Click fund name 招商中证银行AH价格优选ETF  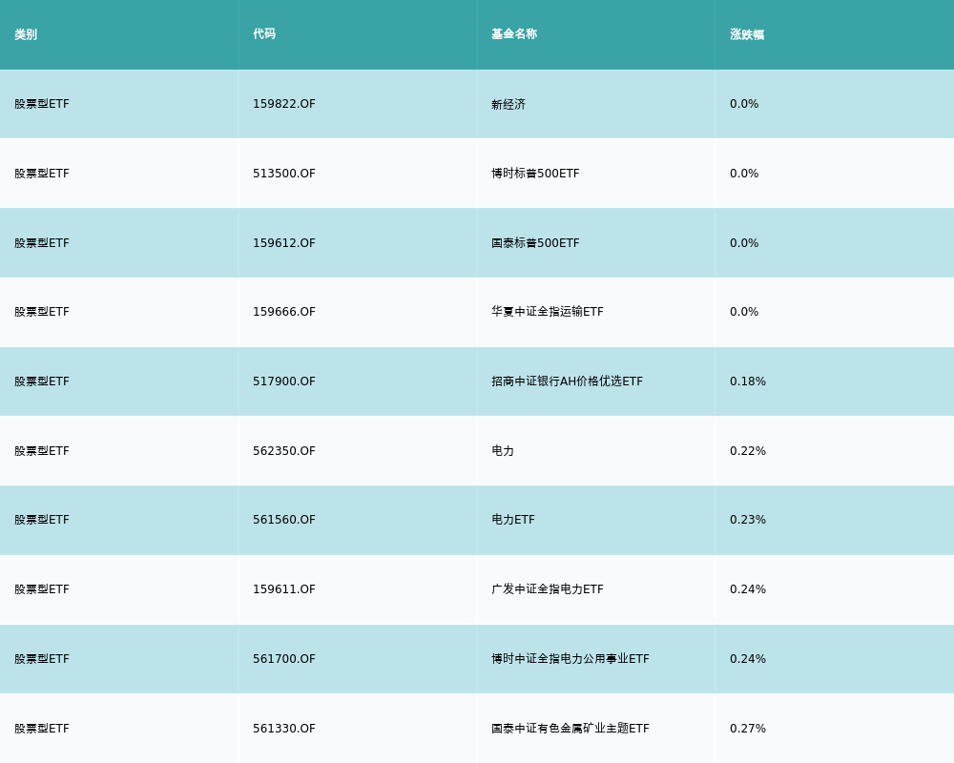pyautogui.click(x=567, y=381)
